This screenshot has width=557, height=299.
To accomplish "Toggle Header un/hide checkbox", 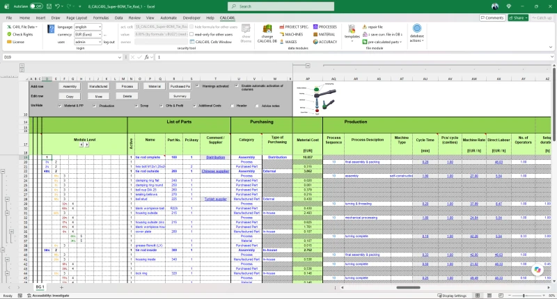I will [233, 106].
